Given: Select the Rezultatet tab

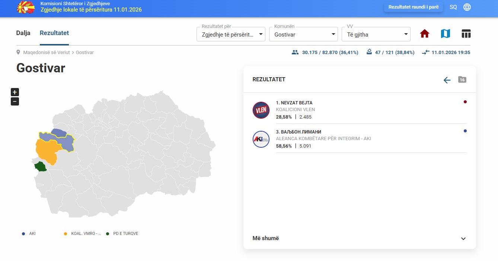Looking at the screenshot, I should (54, 33).
